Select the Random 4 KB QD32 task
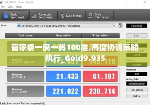150x105 pixels. click(25, 91)
